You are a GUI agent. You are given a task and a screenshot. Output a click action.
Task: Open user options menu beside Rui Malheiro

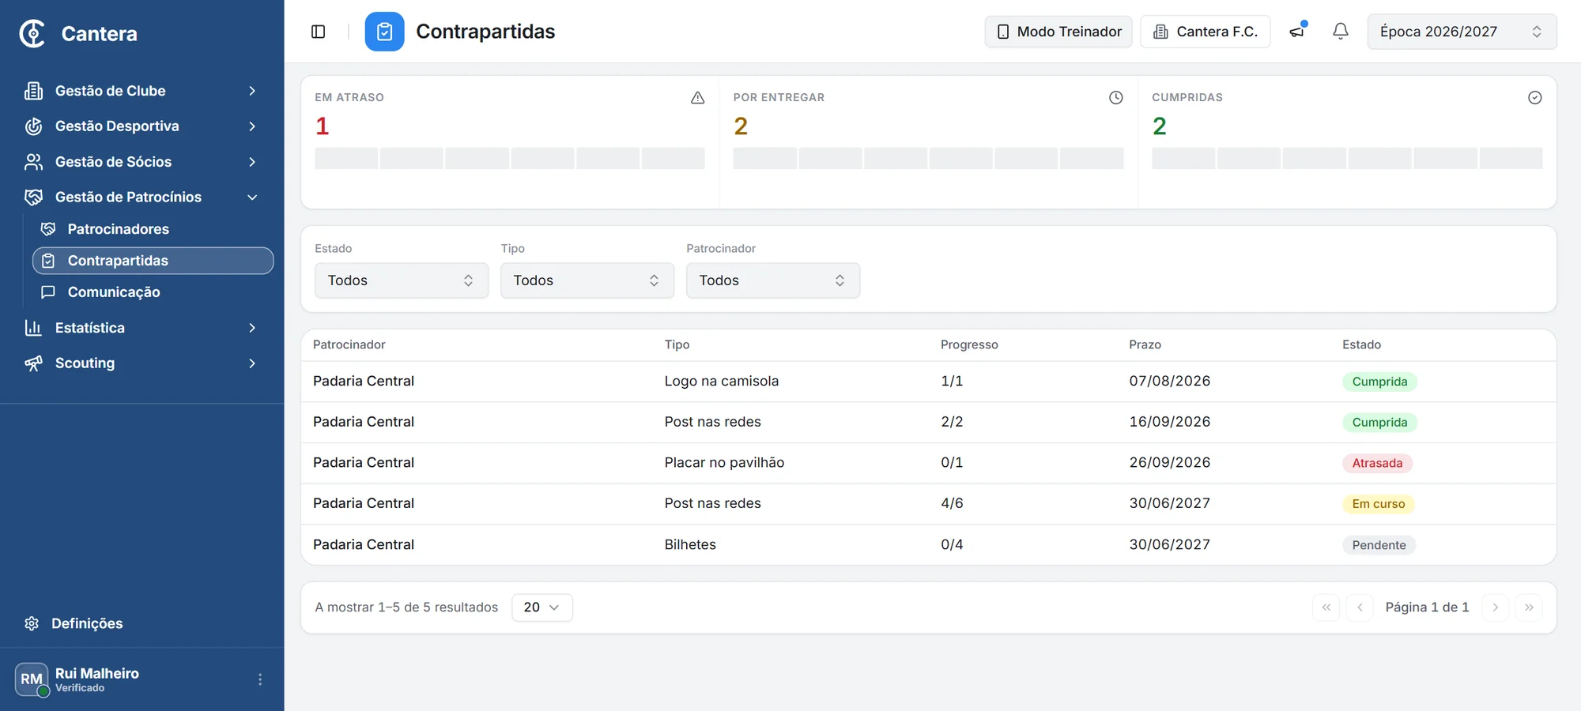(260, 679)
